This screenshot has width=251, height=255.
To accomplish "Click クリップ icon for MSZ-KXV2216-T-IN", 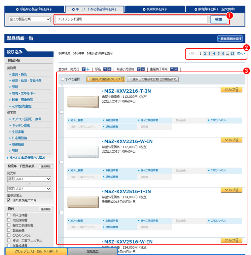I will point(231,90).
